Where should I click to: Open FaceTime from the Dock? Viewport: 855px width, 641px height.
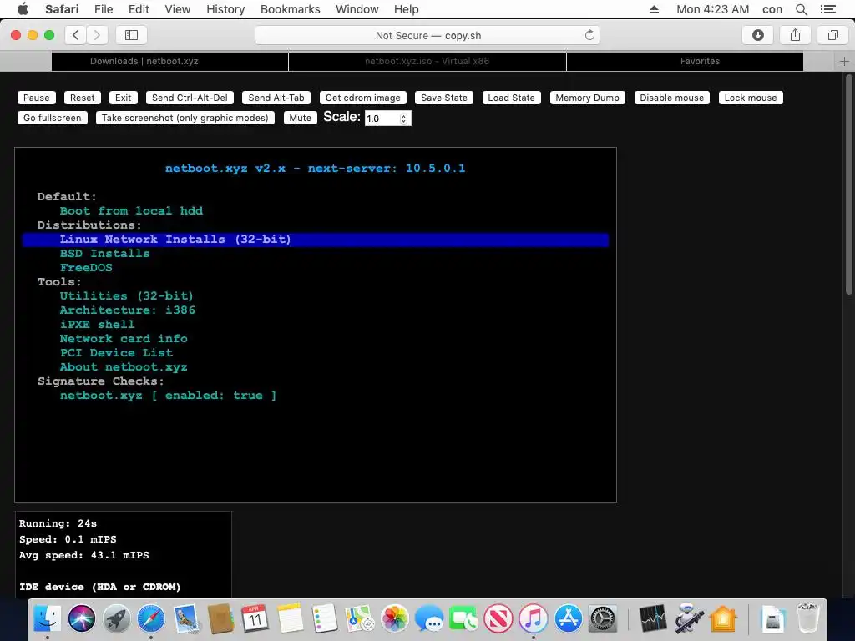[463, 619]
